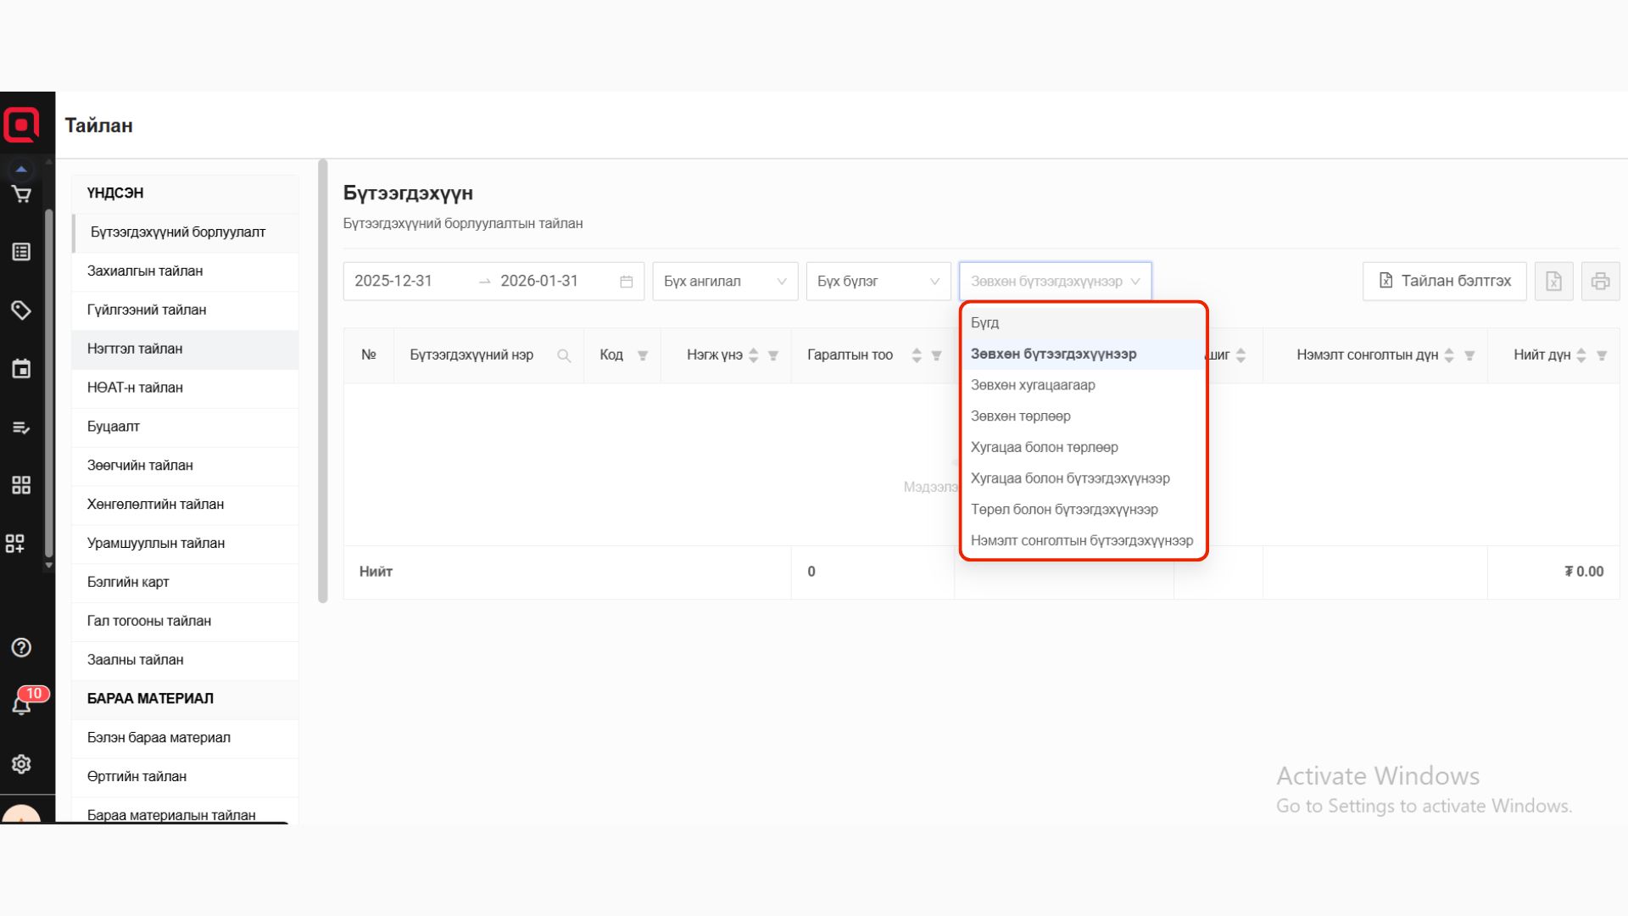The image size is (1628, 916).
Task: Click the Тайлан бэлтгэх button
Action: [1444, 281]
